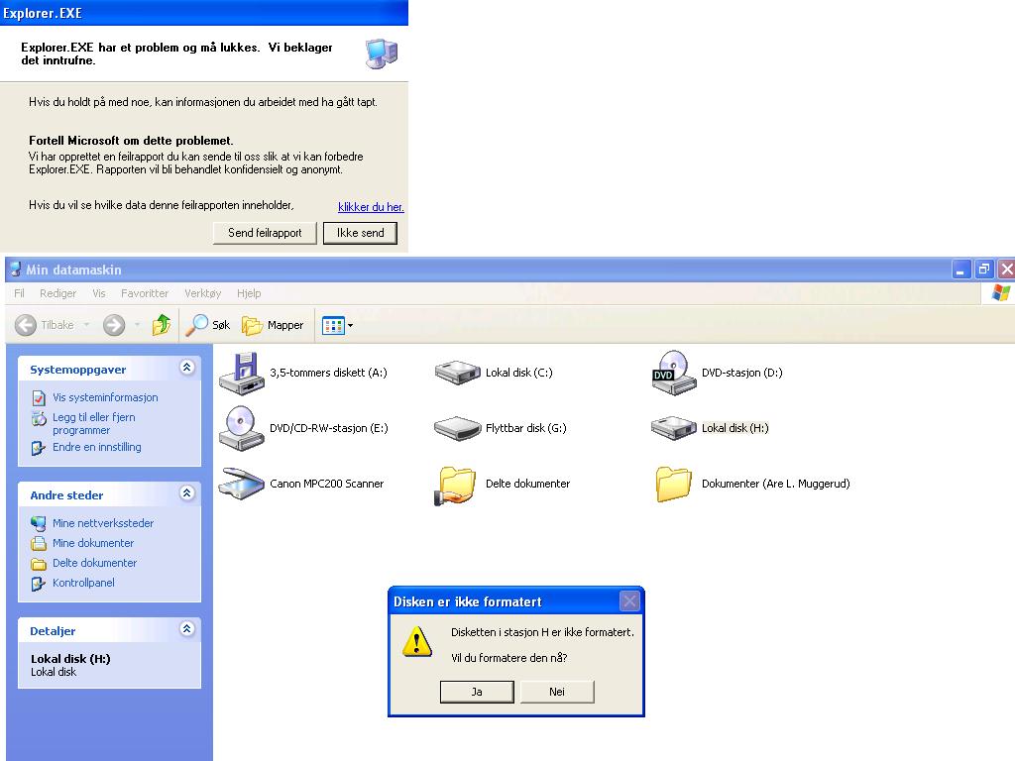Click the sidebar Delte dokumenter folder icon
The image size is (1015, 761).
pos(39,564)
